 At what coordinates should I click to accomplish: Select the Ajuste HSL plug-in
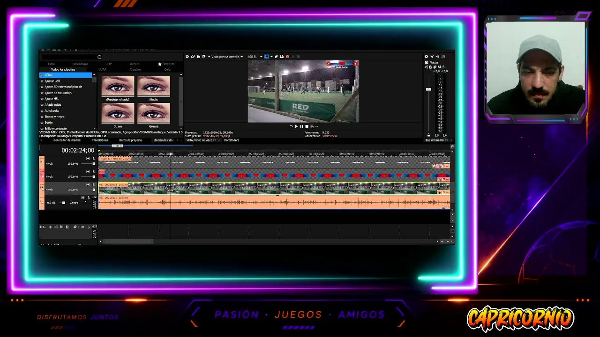[52, 99]
